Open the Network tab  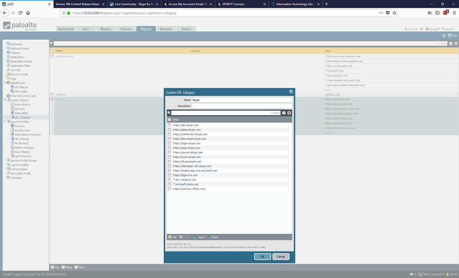pyautogui.click(x=166, y=29)
